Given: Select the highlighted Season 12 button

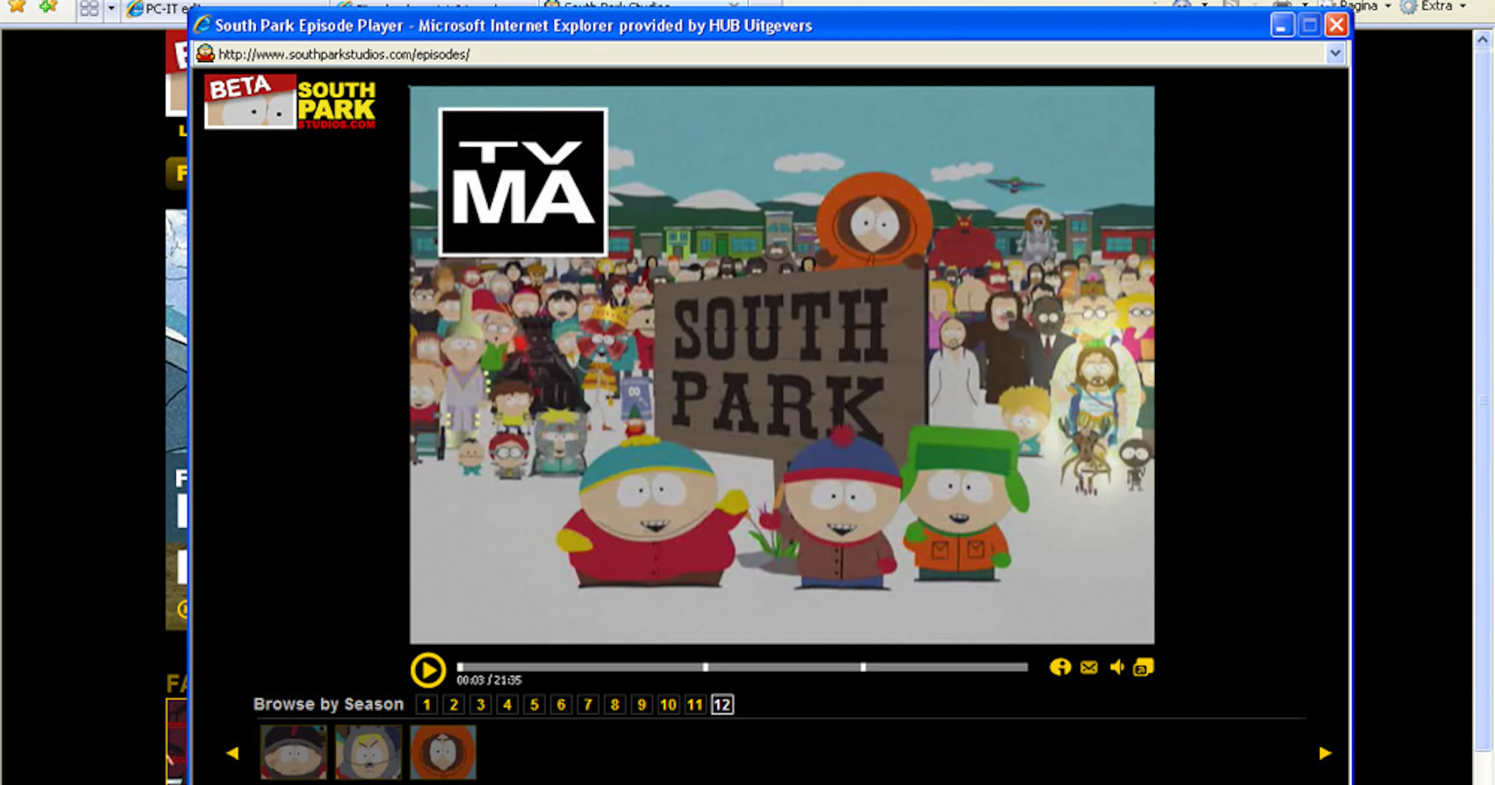Looking at the screenshot, I should pos(722,705).
